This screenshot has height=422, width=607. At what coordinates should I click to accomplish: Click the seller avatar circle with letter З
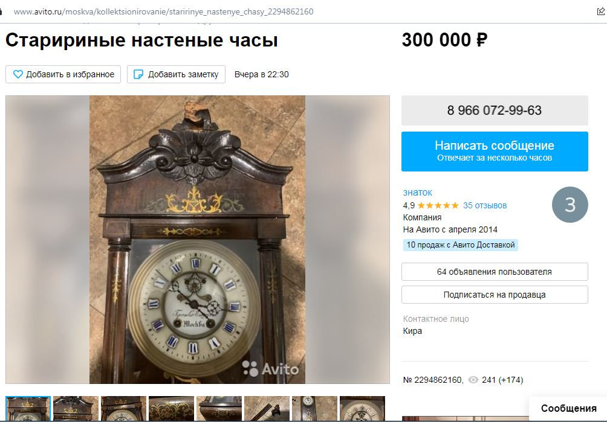click(x=570, y=205)
